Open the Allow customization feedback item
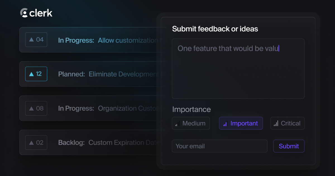335x176 pixels. [x=106, y=40]
